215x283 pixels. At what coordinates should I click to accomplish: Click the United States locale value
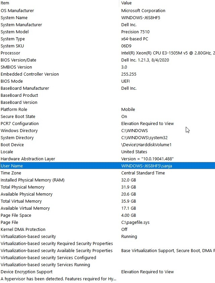pyautogui.click(x=134, y=152)
